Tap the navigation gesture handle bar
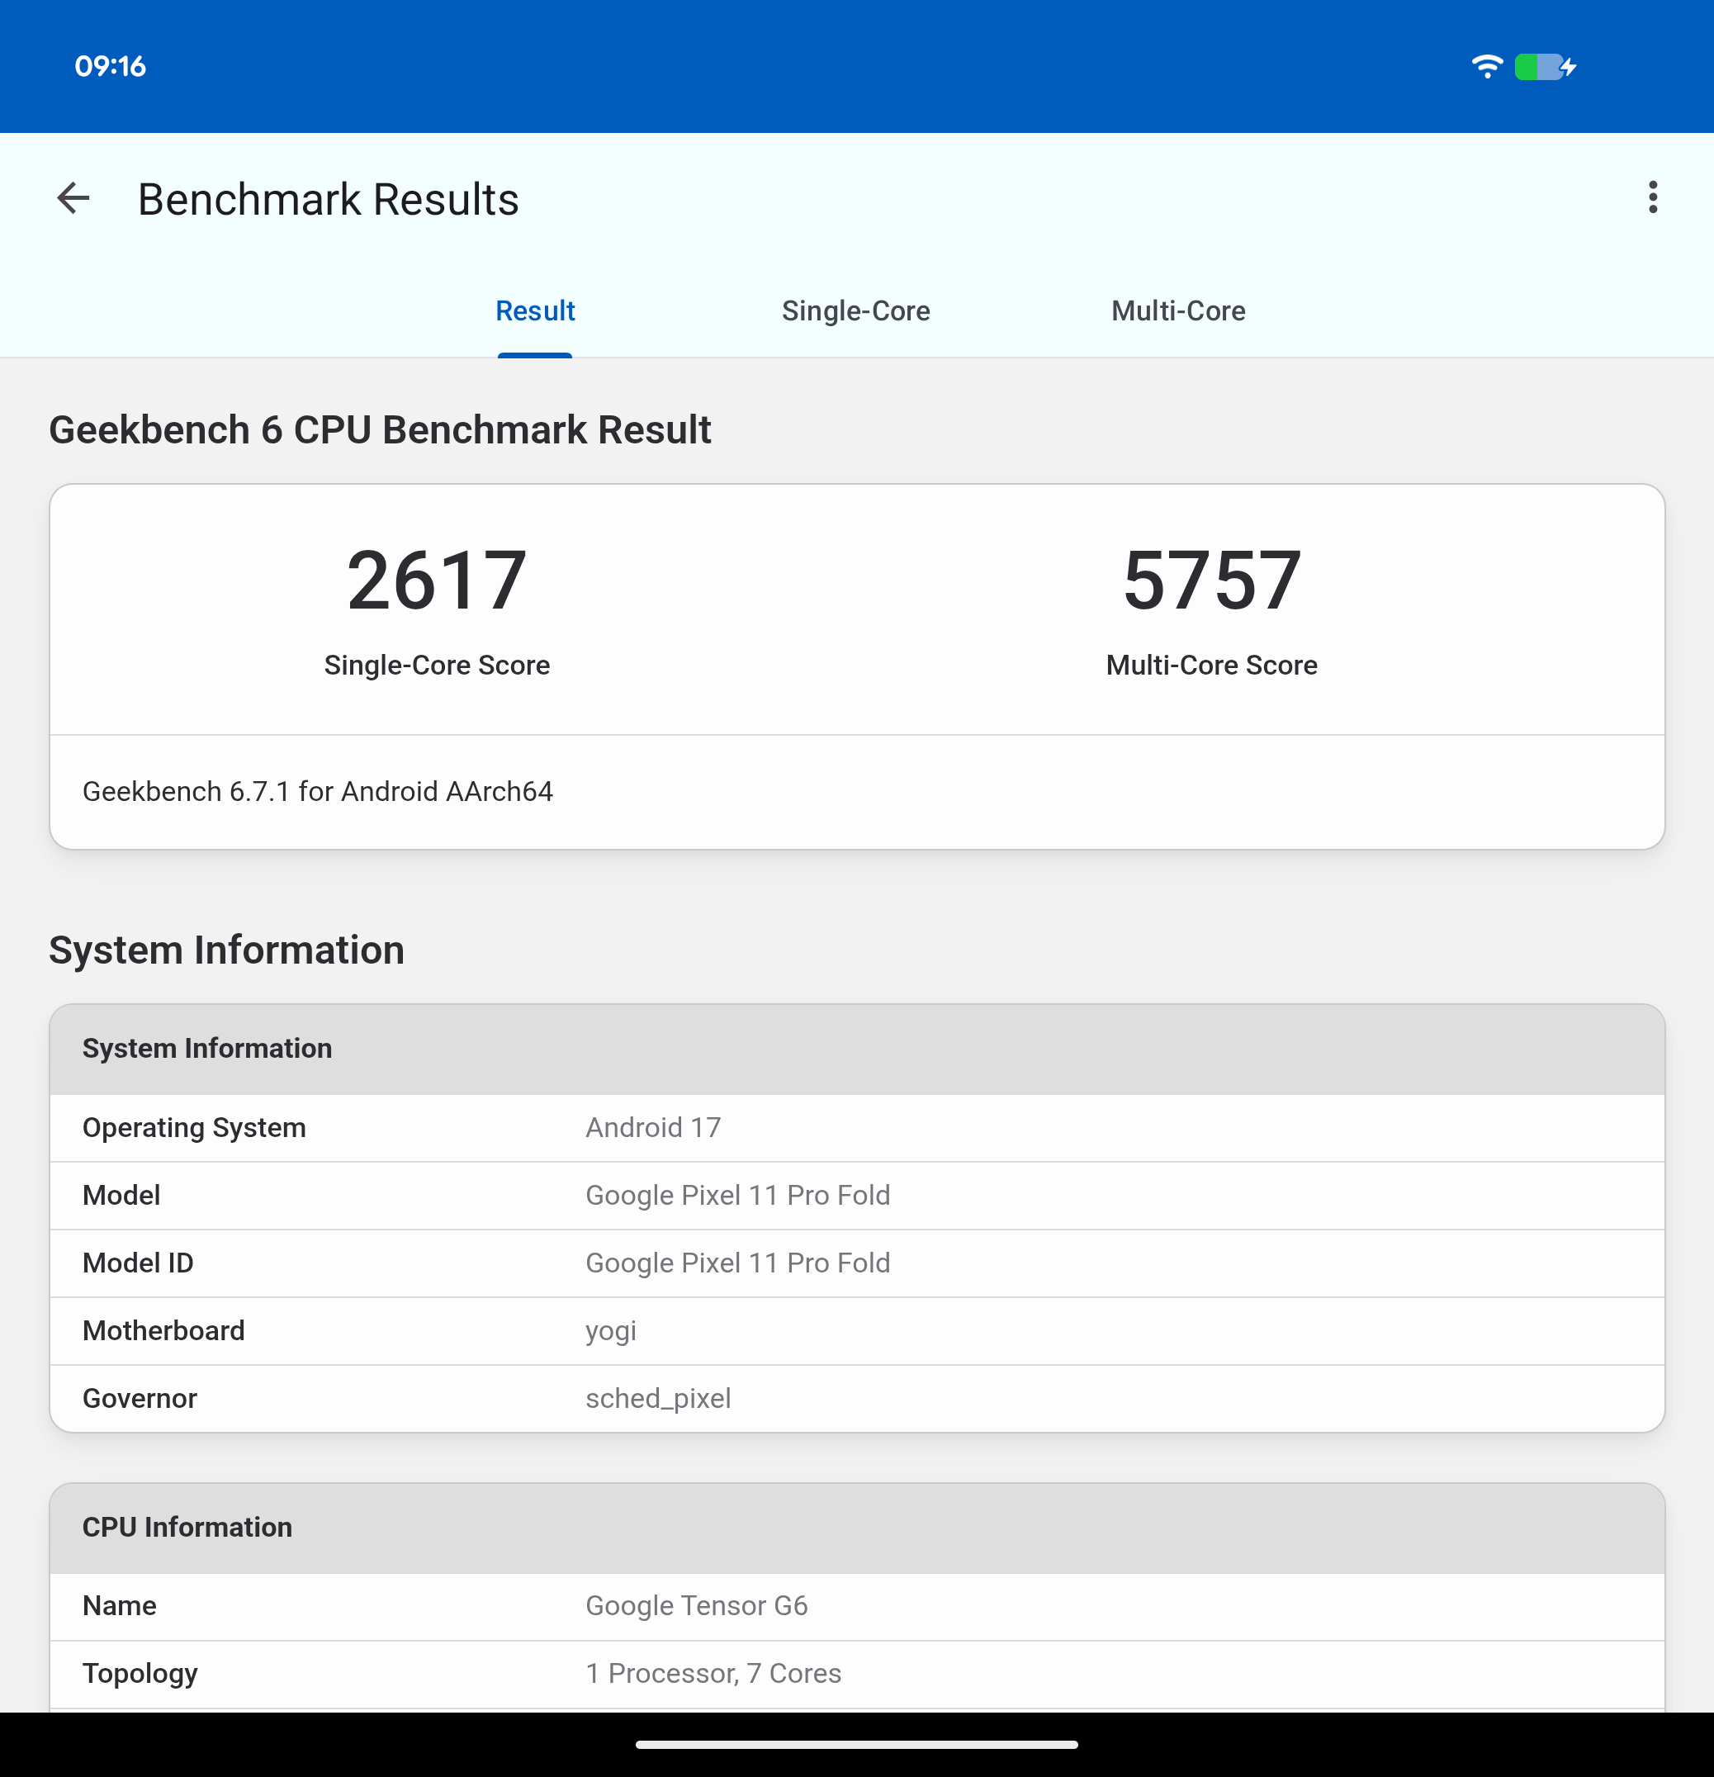 coord(856,1744)
